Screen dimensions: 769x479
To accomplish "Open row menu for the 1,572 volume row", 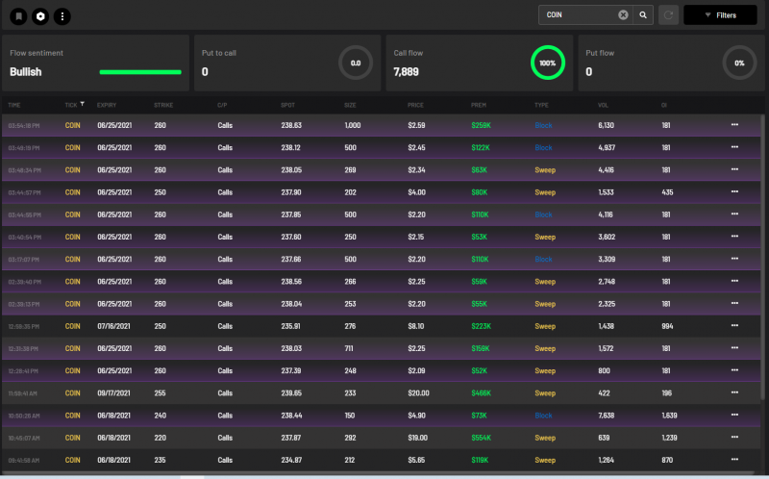I will 734,348.
